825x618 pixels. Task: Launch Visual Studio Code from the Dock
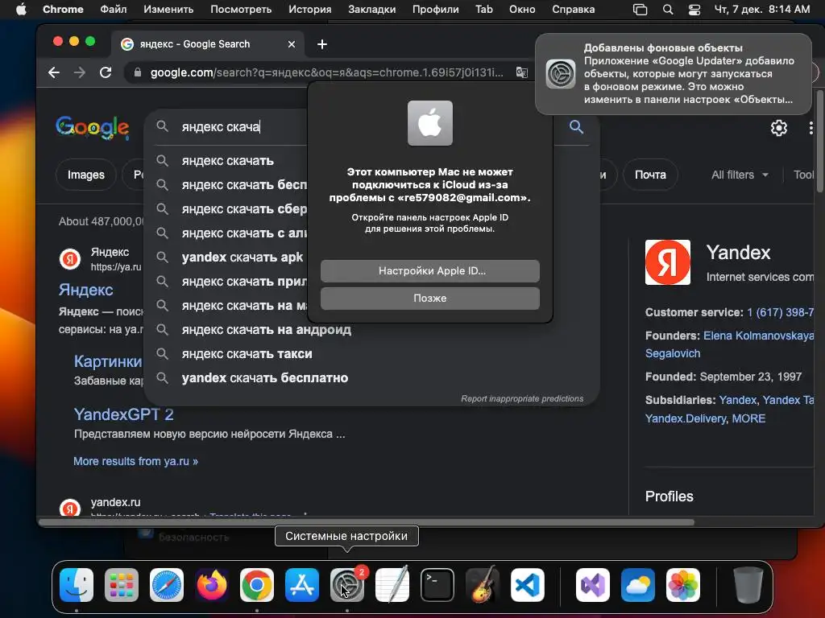pyautogui.click(x=528, y=585)
